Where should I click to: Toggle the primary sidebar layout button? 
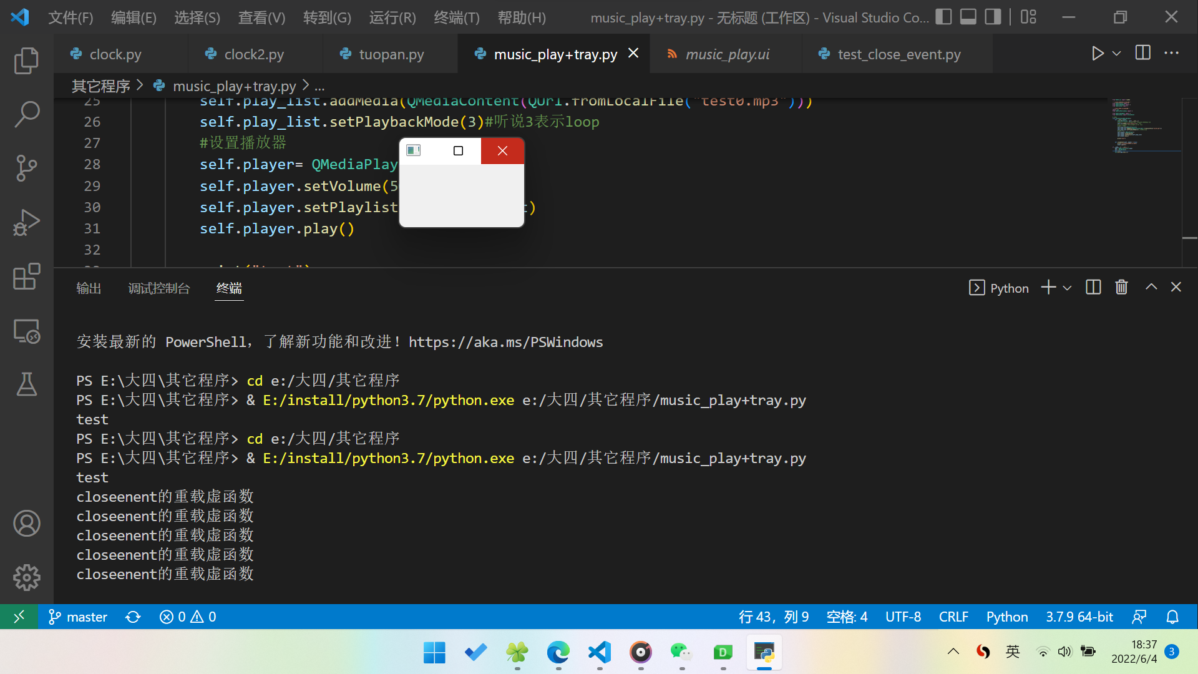coord(943,17)
